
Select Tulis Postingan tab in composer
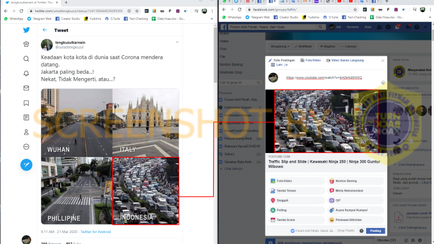(x=282, y=60)
